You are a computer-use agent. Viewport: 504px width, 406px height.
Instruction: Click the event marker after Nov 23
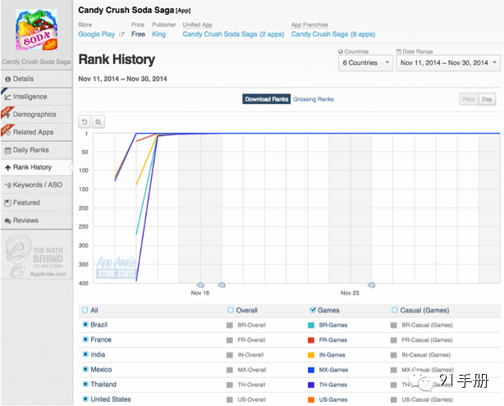coord(372,285)
